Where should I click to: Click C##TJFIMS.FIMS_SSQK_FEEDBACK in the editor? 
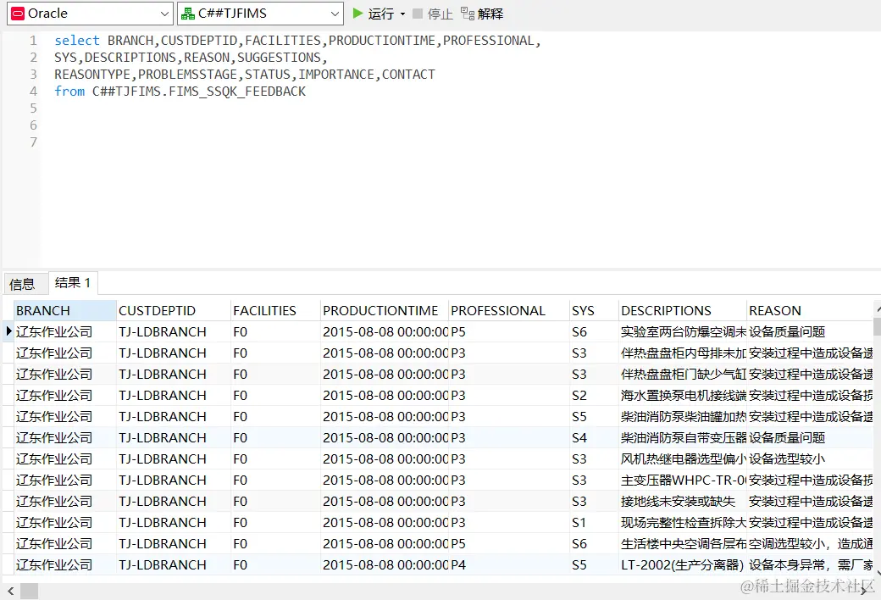(x=199, y=91)
